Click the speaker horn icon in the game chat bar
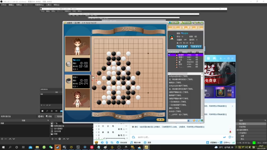 [197, 120]
